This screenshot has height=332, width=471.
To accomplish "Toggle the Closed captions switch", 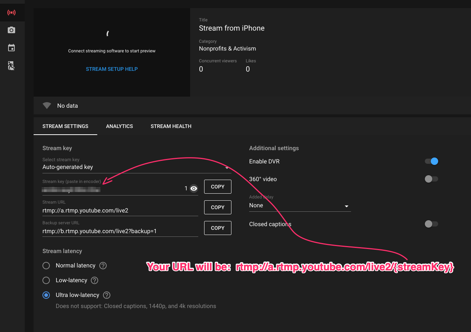I will coord(431,224).
